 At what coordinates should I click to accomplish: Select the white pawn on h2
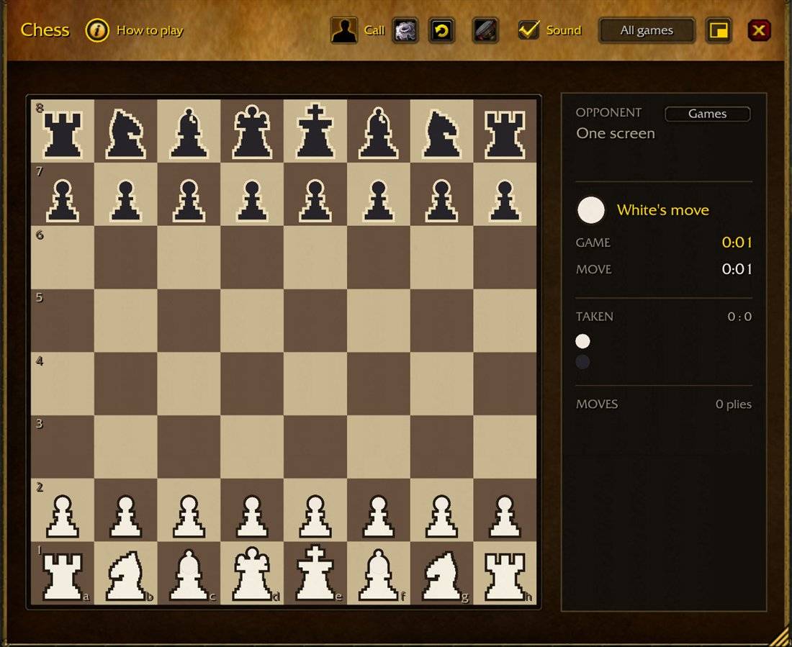click(x=505, y=516)
